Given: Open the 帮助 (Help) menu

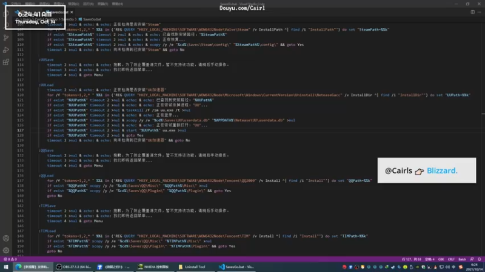Looking at the screenshot, I should tap(117, 4).
